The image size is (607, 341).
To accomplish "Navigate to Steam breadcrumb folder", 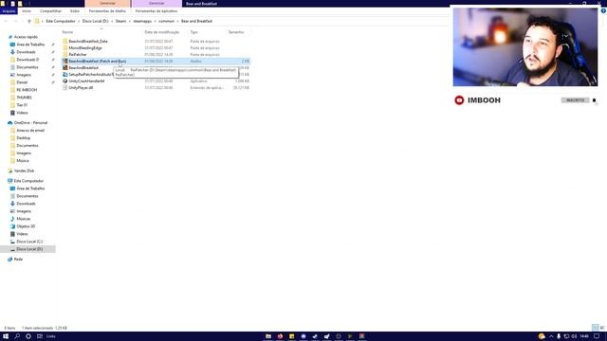I will [x=120, y=21].
